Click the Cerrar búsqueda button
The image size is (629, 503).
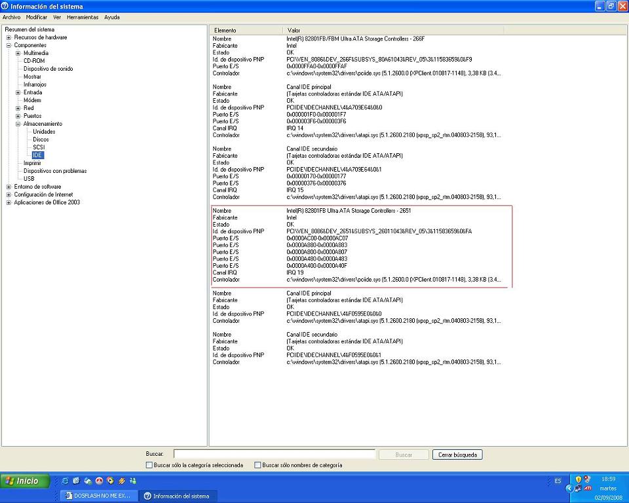(x=457, y=455)
